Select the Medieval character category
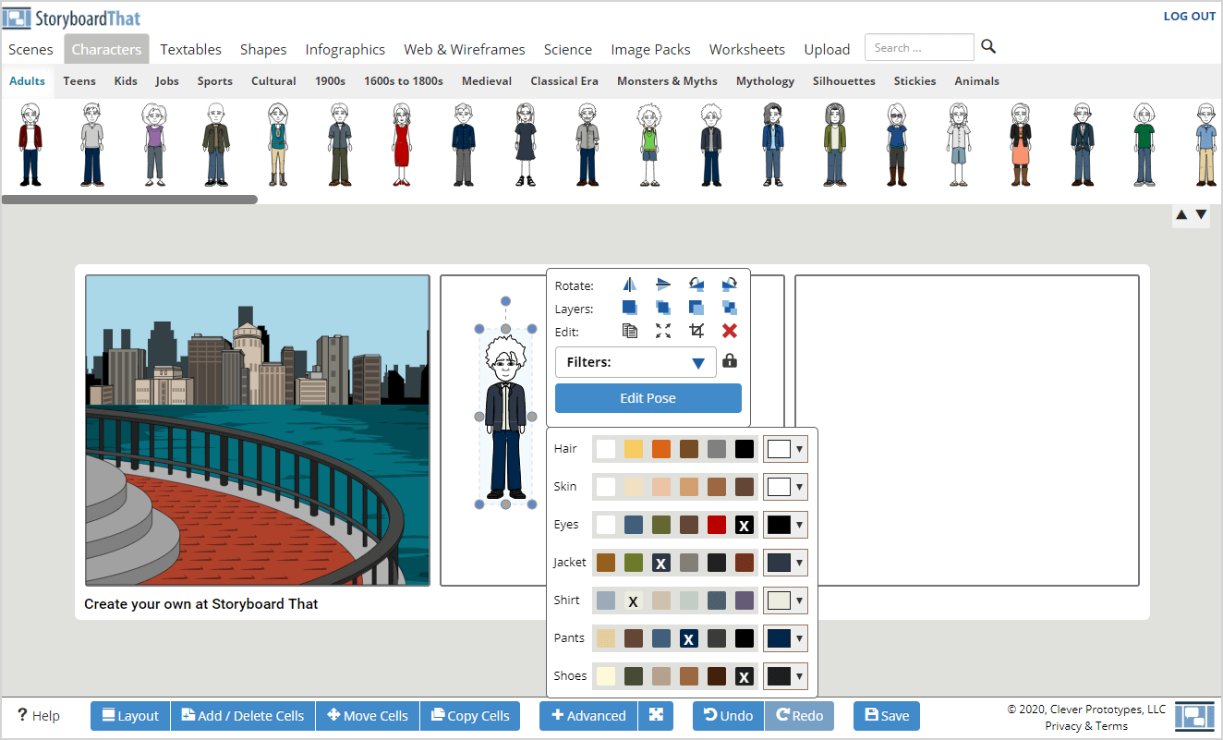 [x=486, y=81]
